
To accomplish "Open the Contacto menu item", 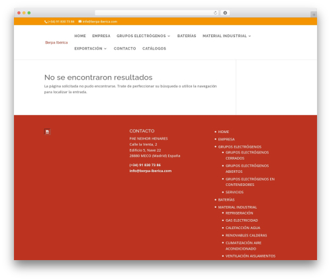I will [125, 48].
